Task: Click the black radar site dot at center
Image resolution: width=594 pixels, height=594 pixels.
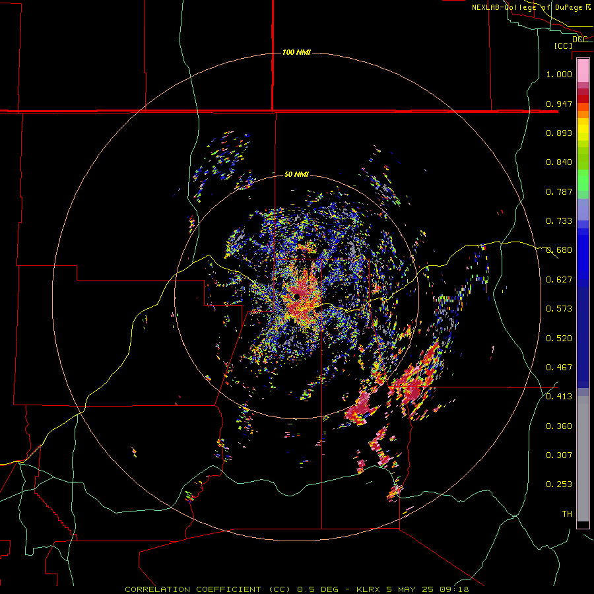Action: [x=296, y=296]
